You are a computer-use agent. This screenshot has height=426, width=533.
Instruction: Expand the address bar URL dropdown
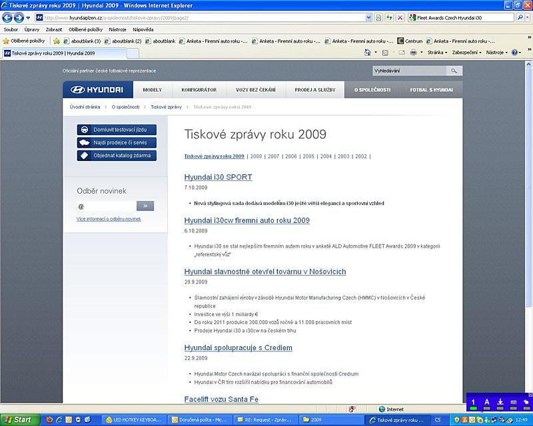coord(368,18)
